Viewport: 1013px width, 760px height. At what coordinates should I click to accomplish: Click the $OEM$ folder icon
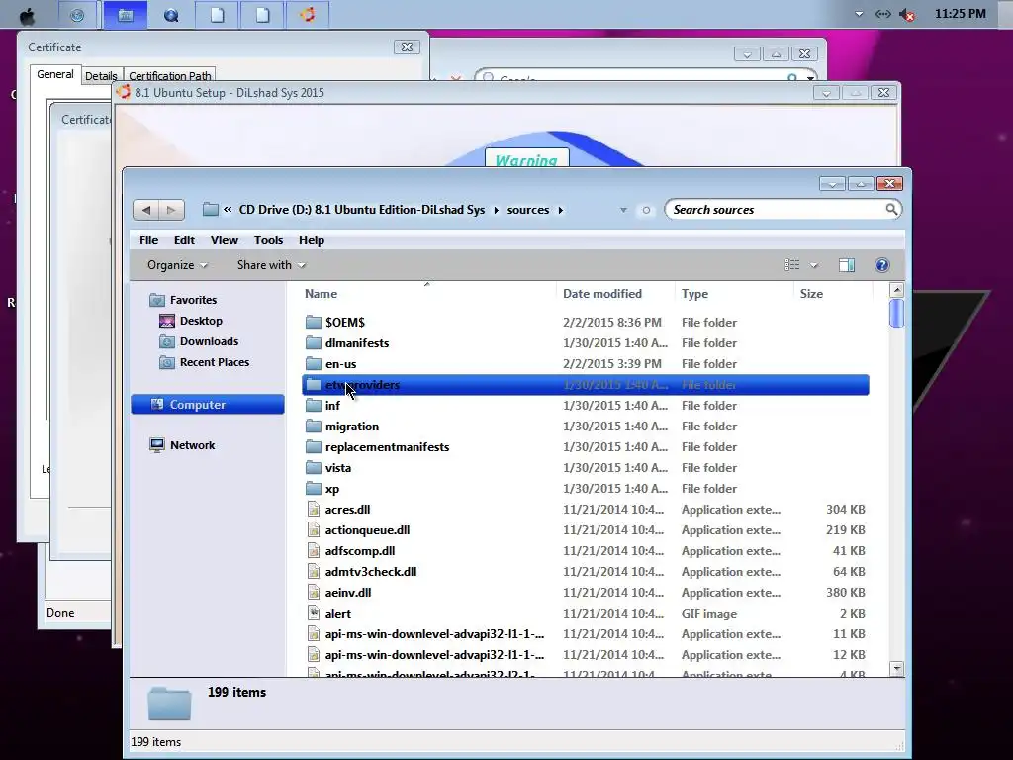(314, 322)
